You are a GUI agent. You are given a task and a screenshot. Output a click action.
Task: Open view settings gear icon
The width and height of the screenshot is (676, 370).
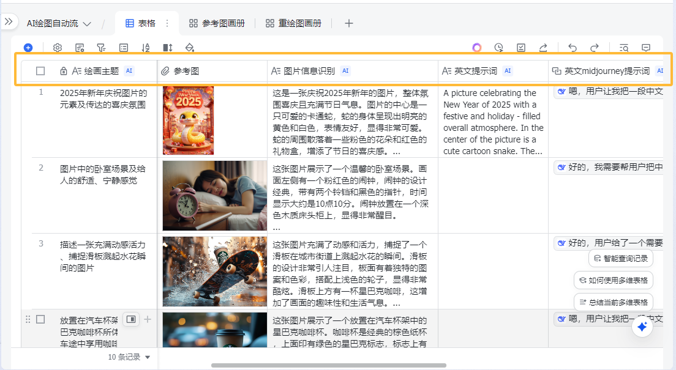58,48
